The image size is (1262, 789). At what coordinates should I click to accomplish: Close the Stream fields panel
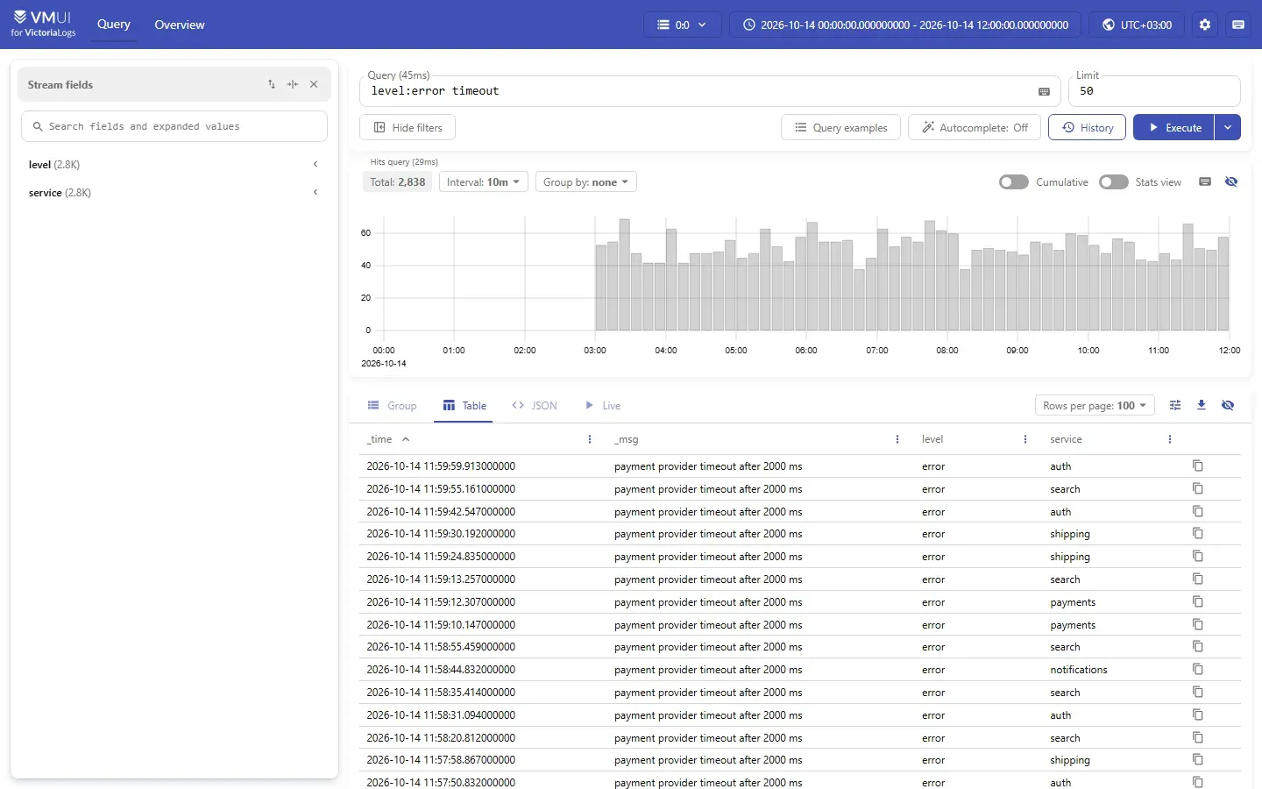click(x=314, y=84)
